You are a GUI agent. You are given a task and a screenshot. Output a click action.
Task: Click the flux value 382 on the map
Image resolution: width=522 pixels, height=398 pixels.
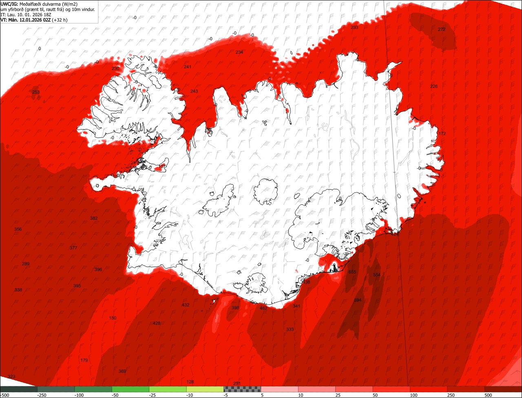point(94,218)
